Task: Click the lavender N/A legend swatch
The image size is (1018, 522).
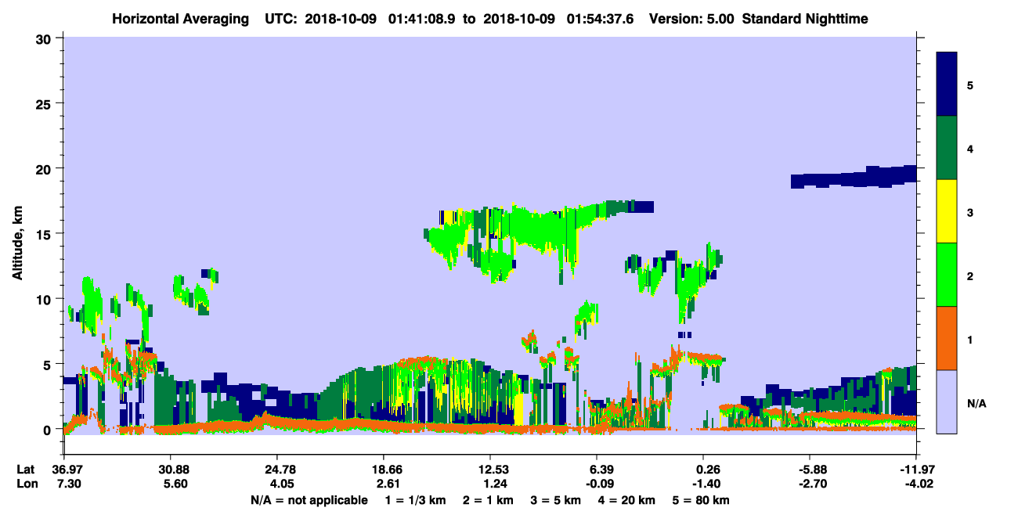Action: point(947,401)
